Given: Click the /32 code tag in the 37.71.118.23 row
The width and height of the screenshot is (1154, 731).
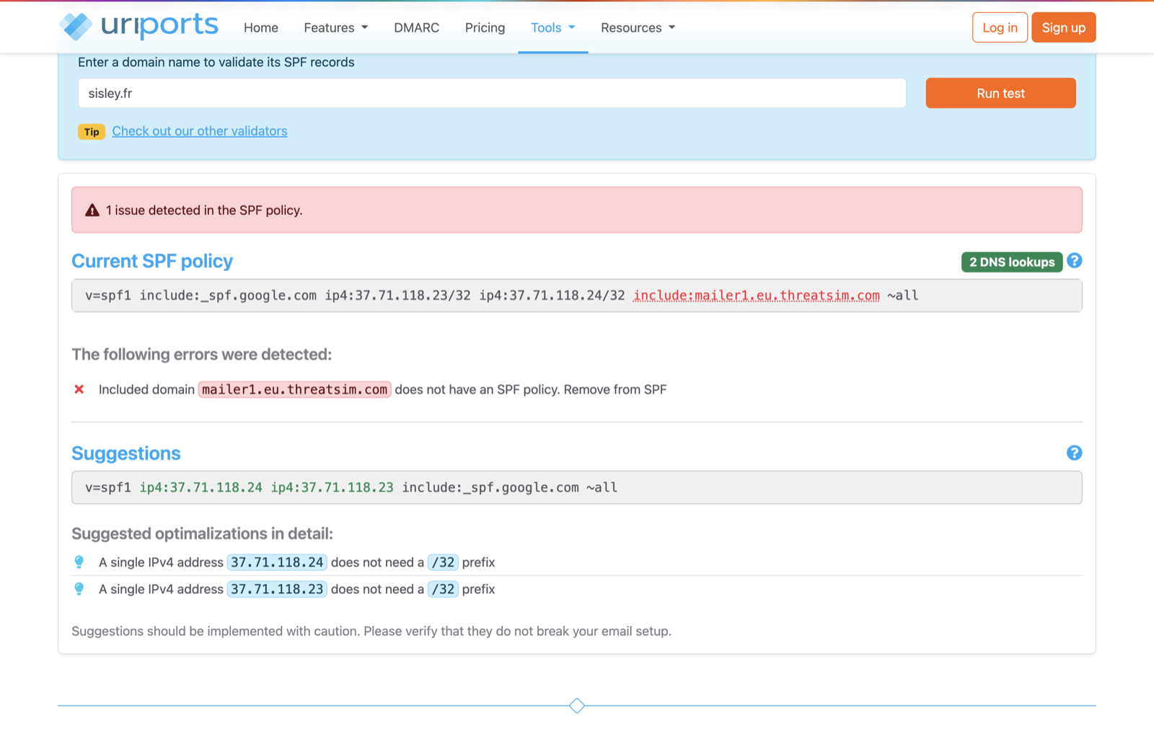Looking at the screenshot, I should tap(443, 589).
